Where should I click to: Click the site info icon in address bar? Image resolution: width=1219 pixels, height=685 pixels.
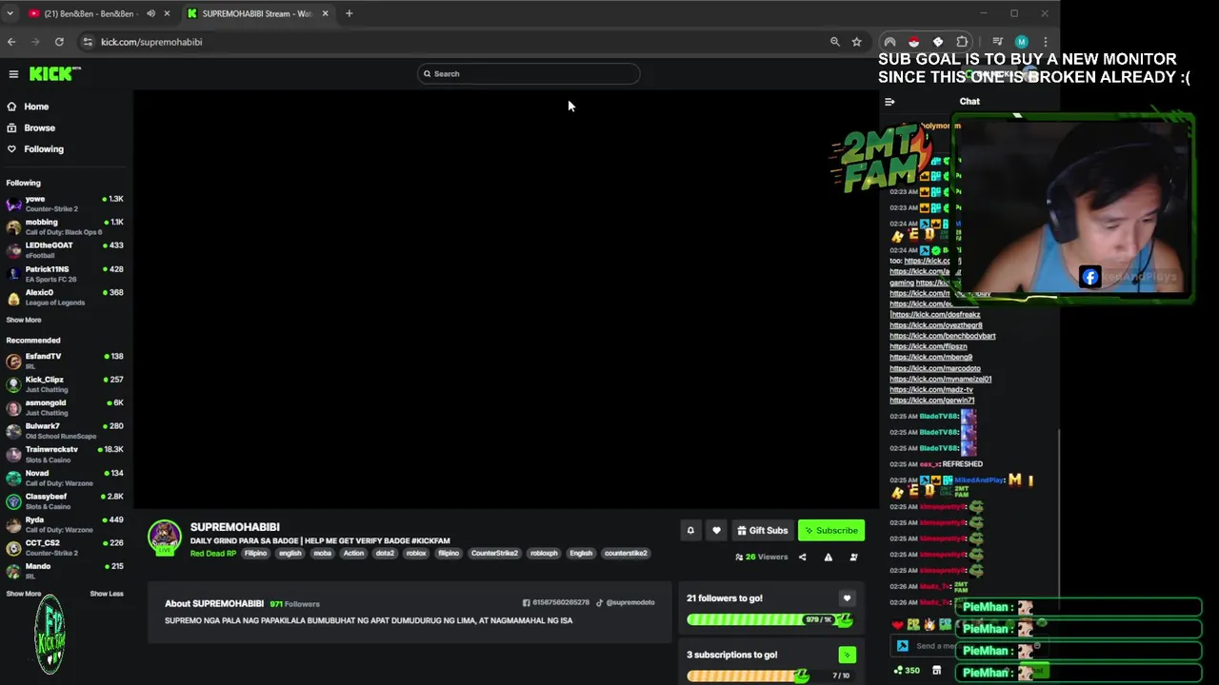point(88,42)
